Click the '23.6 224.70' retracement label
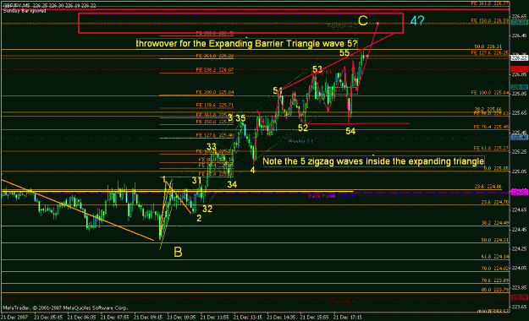 [x=495, y=202]
